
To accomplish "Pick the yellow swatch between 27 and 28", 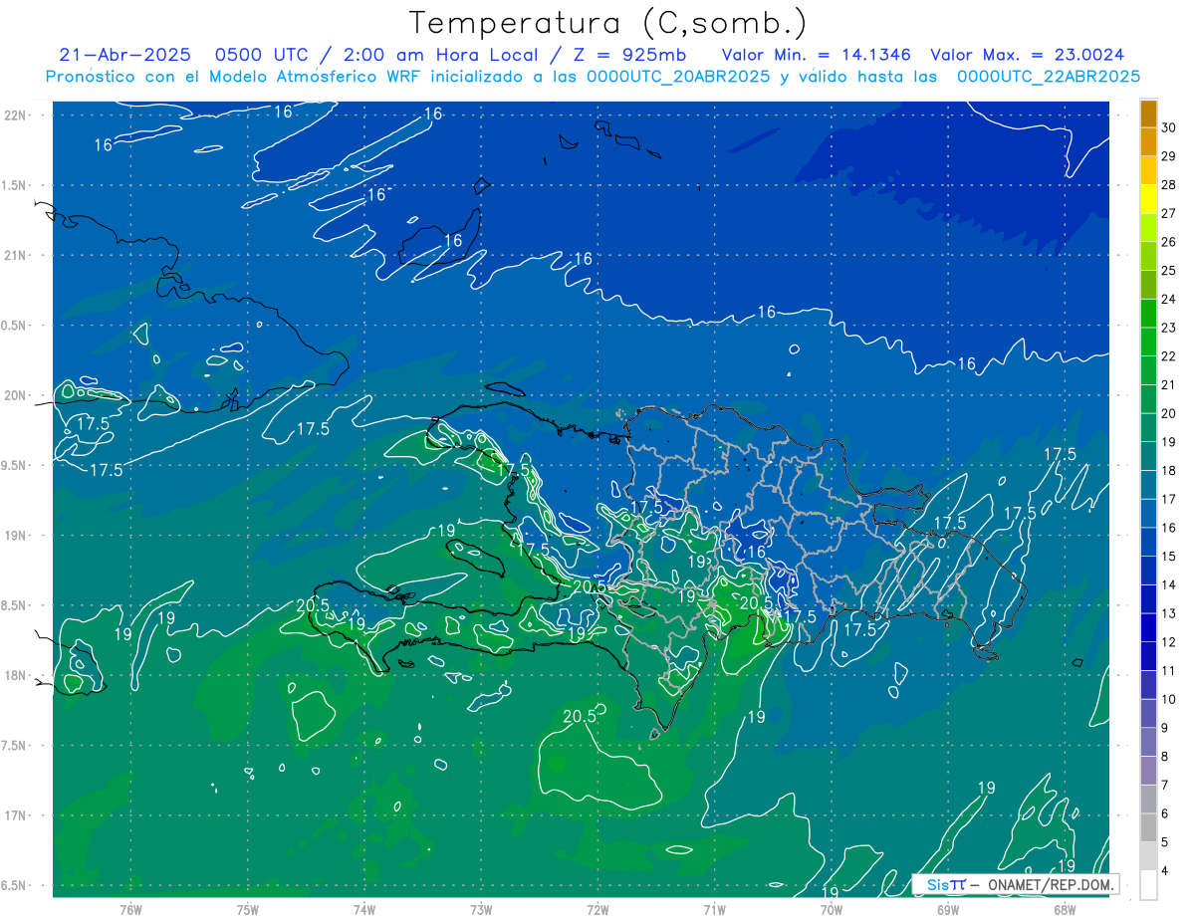I will (x=1149, y=199).
